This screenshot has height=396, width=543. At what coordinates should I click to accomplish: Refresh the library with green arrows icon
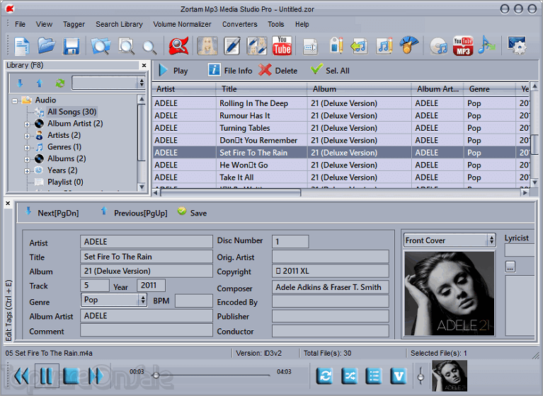click(x=60, y=83)
